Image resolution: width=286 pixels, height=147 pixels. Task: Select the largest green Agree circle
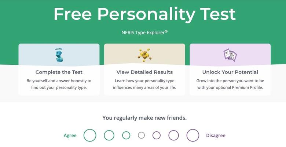(90, 135)
